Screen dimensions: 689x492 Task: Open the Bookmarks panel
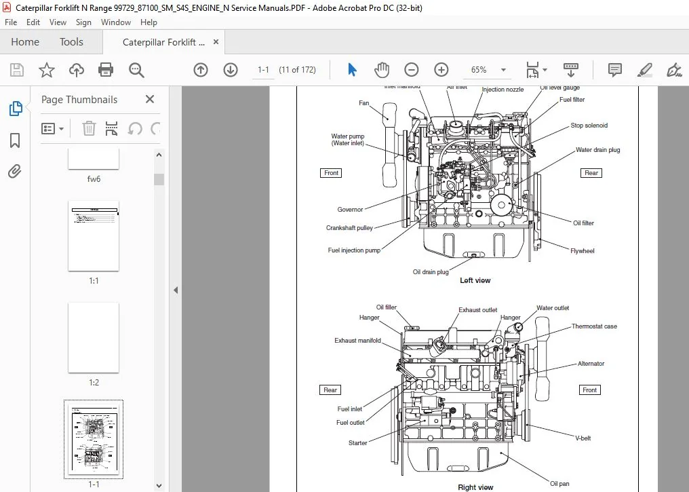[x=15, y=140]
